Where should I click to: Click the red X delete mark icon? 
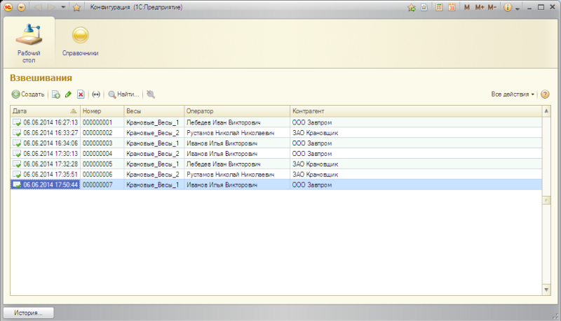point(81,94)
